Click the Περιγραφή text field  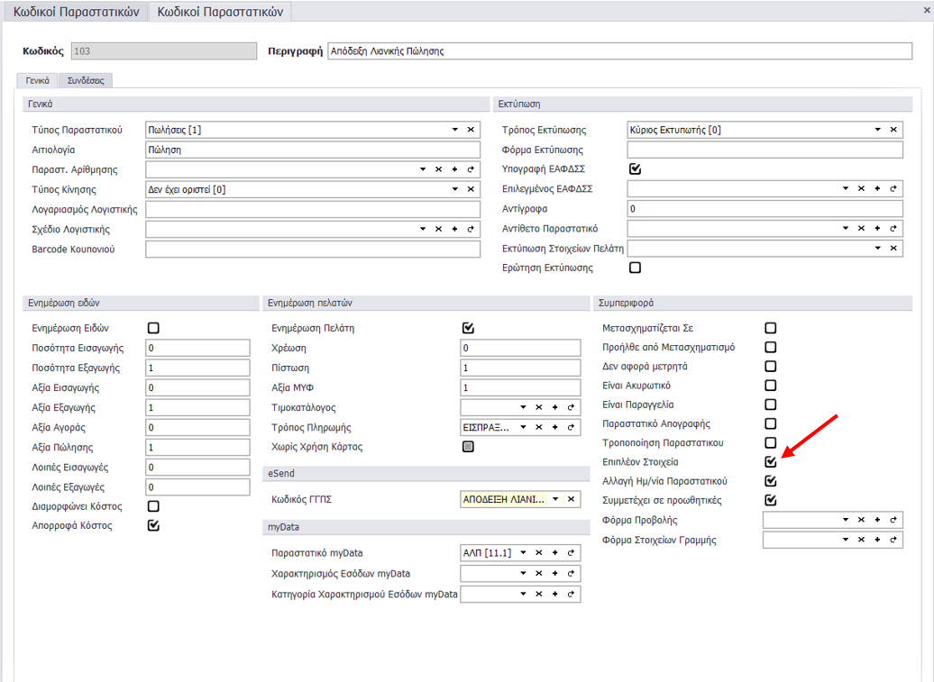click(x=618, y=51)
